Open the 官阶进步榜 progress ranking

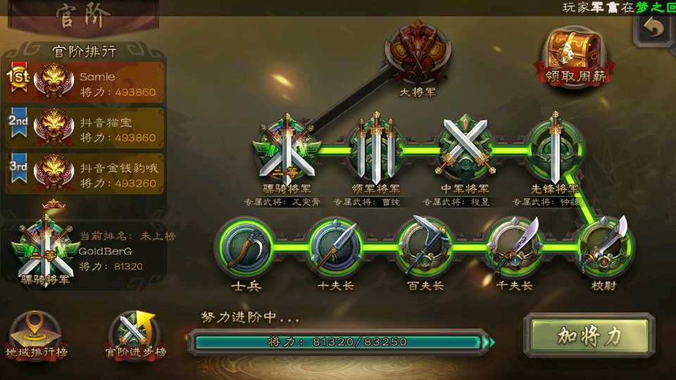coord(135,335)
